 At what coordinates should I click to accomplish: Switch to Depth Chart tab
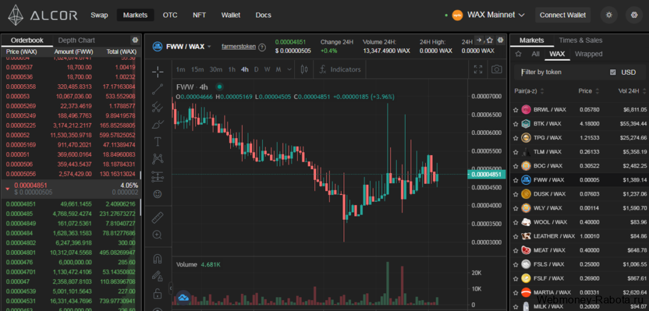77,40
